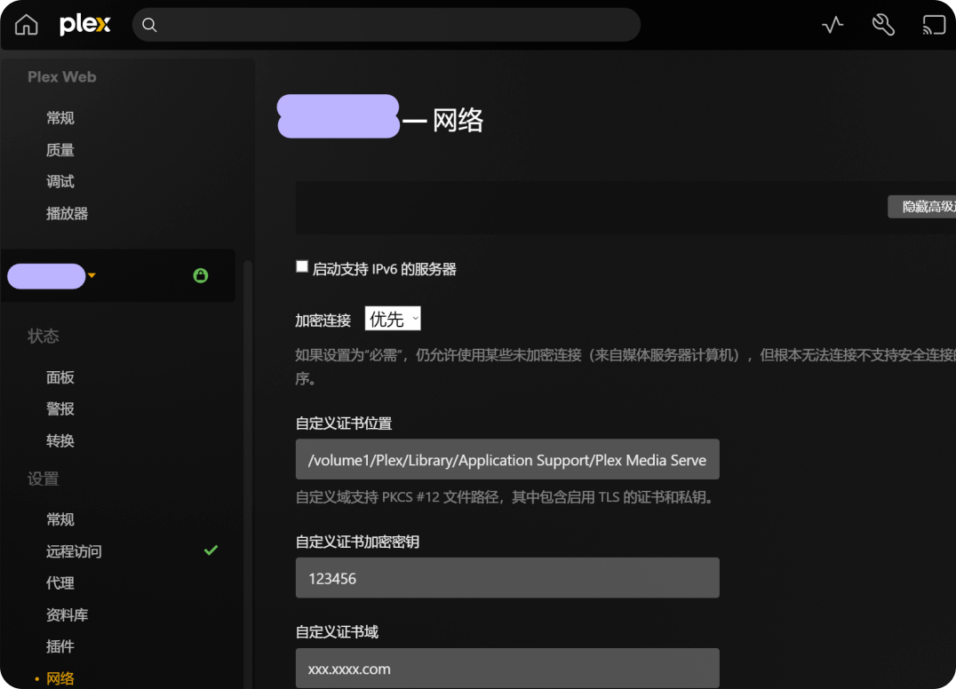Click the 自定义证书加密密钥 field

[507, 577]
